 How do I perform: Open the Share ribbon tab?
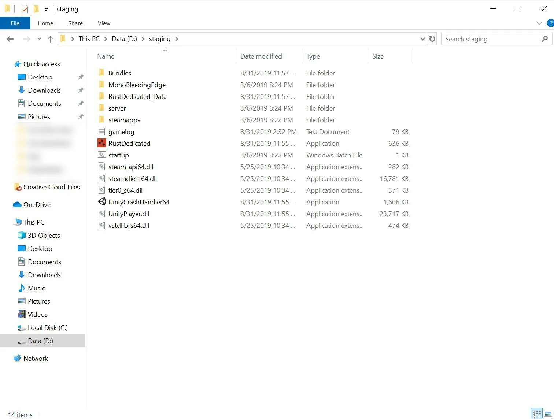75,23
